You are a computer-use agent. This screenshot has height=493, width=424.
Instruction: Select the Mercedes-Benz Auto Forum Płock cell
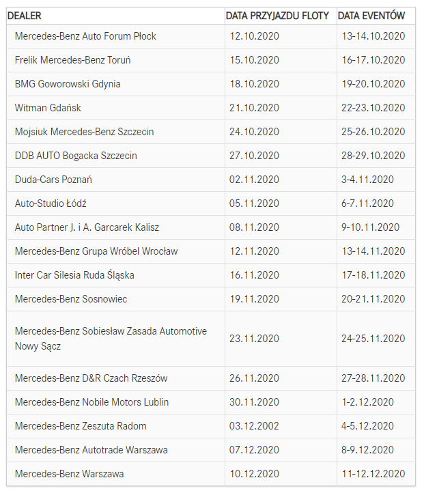tap(85, 36)
